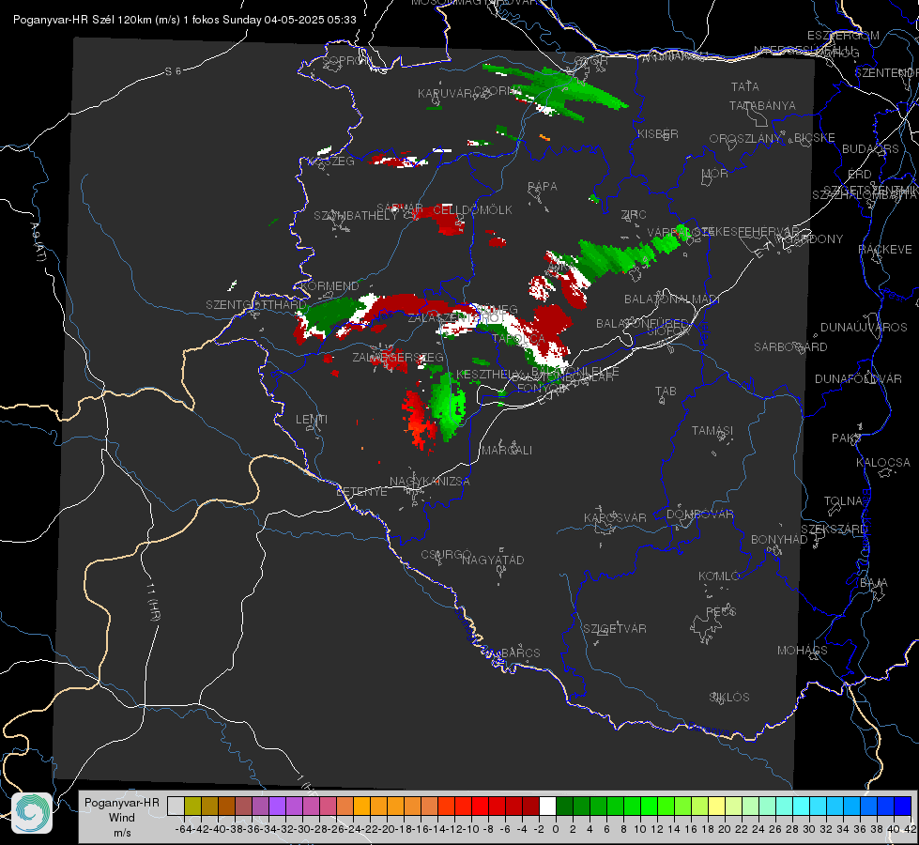Screen dimensions: 919x845
Task: Click the Poganyvar-HR Wind m/s legend label
Action: pos(122,818)
